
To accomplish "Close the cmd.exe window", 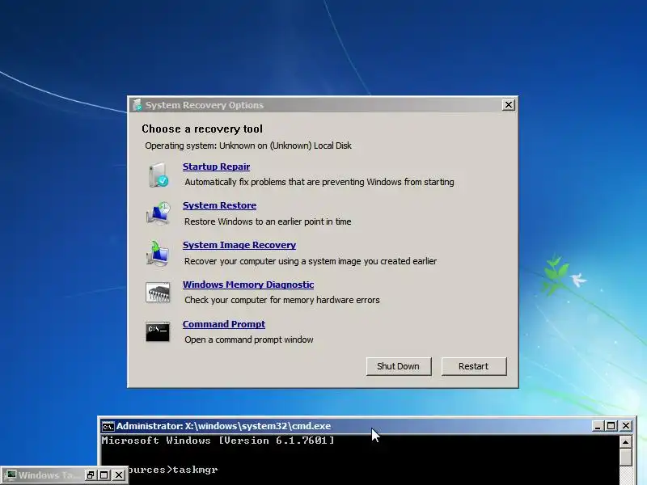I will coord(626,426).
